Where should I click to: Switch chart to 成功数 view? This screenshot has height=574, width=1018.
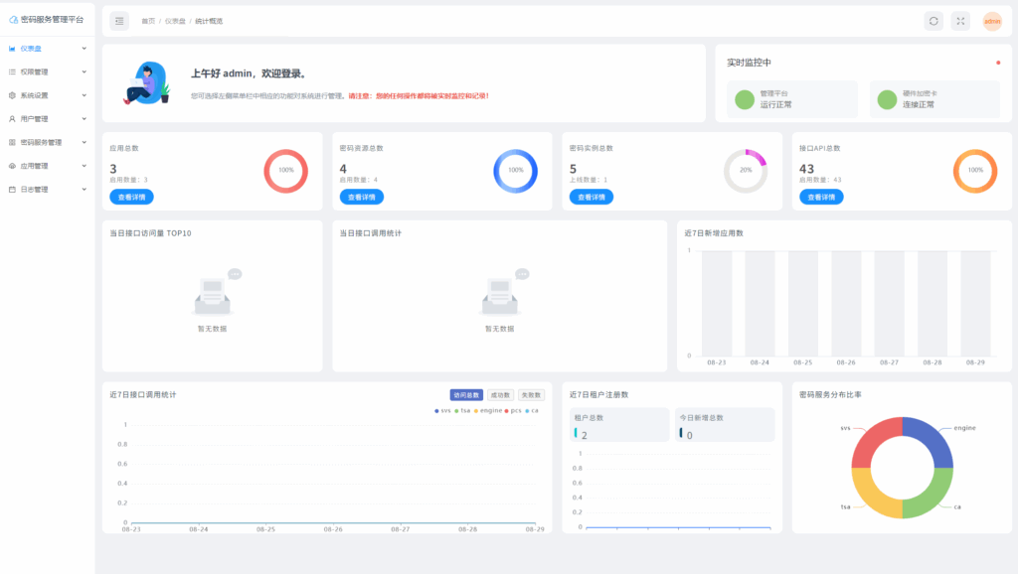pos(500,394)
